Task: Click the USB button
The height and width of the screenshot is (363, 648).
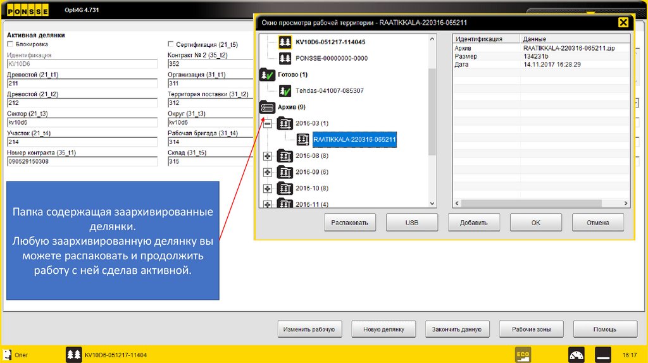Action: (x=411, y=223)
